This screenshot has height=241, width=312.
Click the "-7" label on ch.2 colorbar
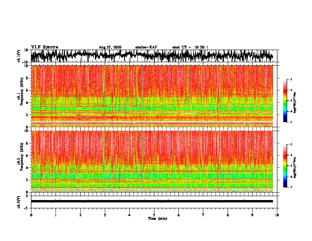pyautogui.click(x=291, y=187)
